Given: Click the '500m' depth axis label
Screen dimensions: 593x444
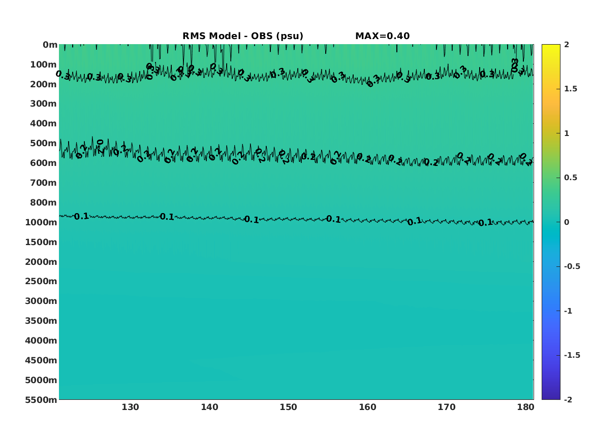Looking at the screenshot, I should click(x=44, y=144).
